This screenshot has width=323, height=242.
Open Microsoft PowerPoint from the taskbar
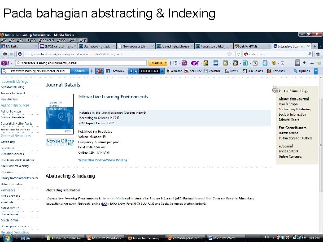pos(104,238)
